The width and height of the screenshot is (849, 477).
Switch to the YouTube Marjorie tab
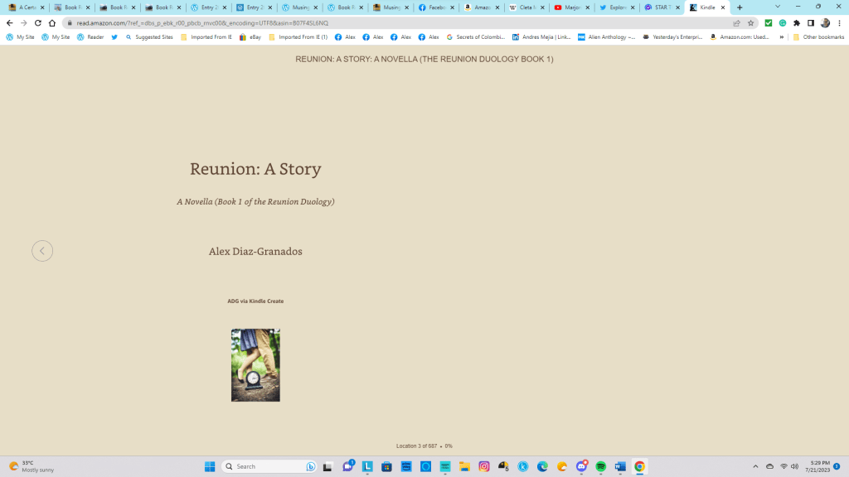click(569, 7)
